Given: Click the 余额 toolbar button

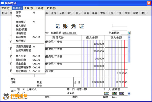Looking at the screenshot, I should (62, 13).
